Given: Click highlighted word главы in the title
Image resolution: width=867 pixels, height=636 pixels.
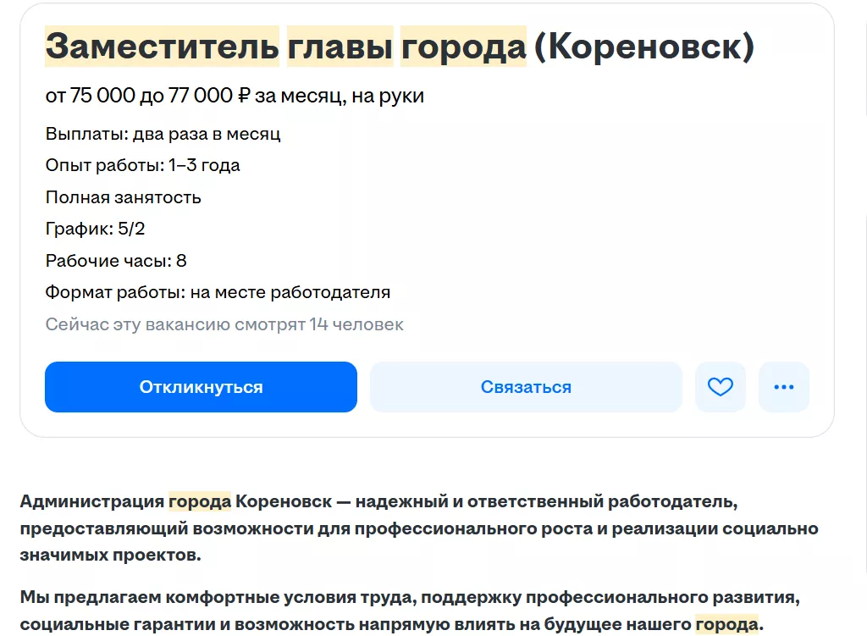Looking at the screenshot, I should pyautogui.click(x=340, y=47).
